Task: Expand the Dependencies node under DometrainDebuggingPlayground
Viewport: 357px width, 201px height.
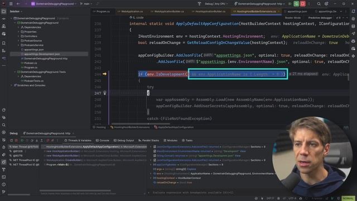Action: click(x=18, y=27)
